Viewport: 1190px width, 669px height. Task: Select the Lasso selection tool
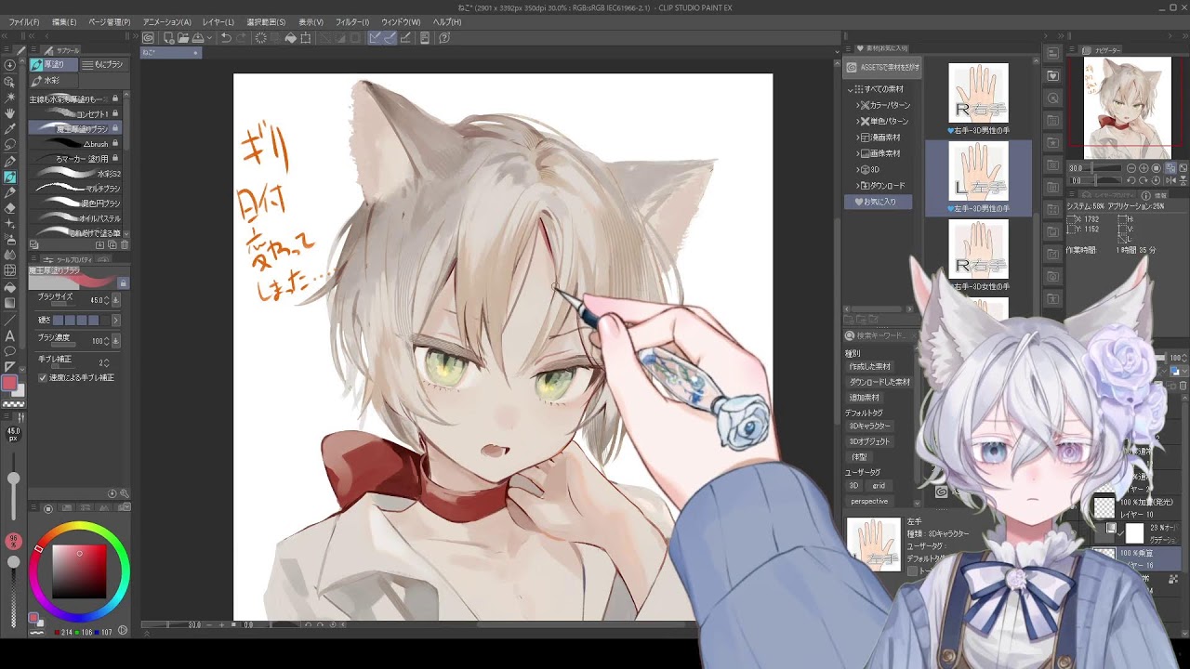coord(10,144)
